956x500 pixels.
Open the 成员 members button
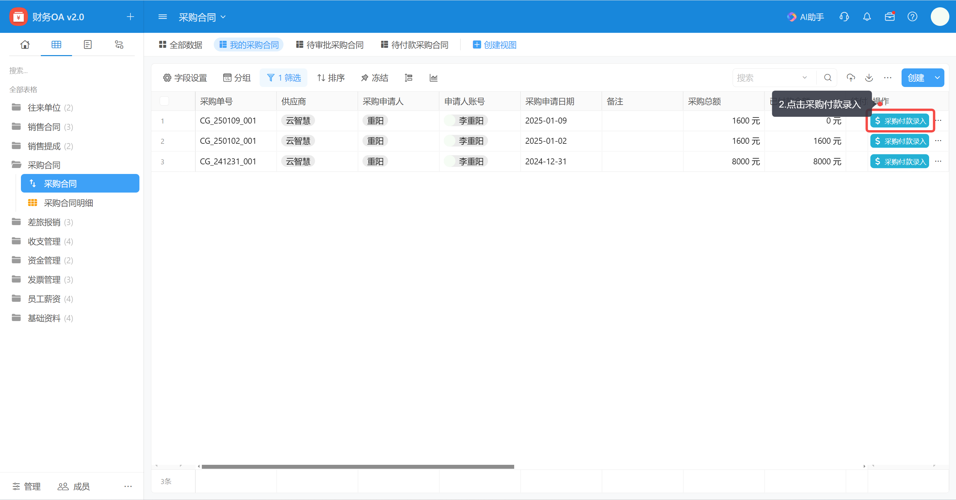click(74, 486)
